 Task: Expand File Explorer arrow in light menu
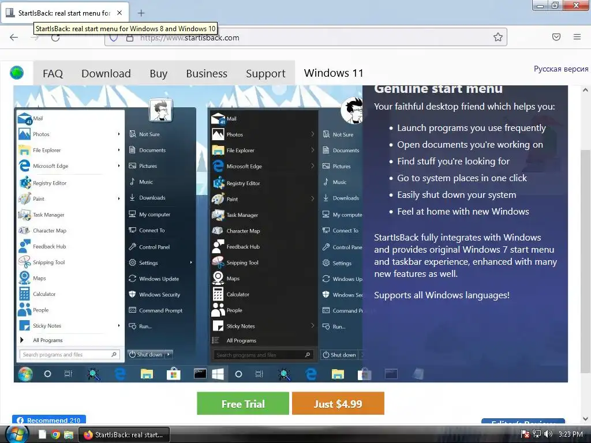119,150
